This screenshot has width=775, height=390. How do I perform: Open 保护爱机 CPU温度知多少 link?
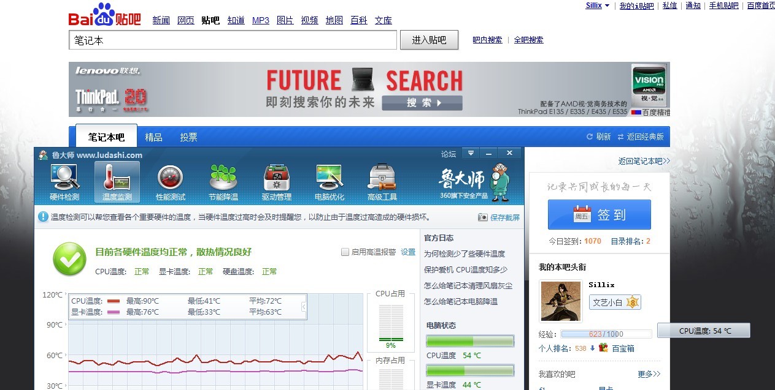(466, 269)
